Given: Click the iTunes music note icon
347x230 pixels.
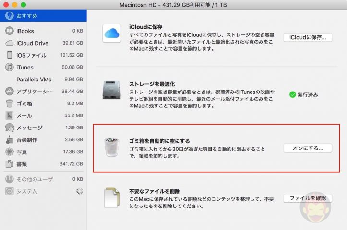Looking at the screenshot, I should (9, 67).
